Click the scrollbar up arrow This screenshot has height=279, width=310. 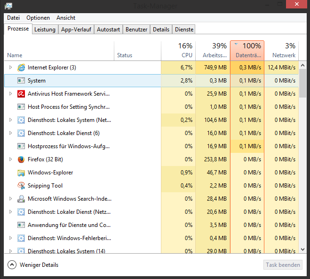coord(302,65)
